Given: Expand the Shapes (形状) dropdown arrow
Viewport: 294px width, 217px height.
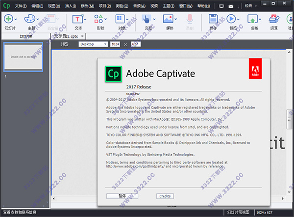Looking at the screenshot, I should point(105,19).
